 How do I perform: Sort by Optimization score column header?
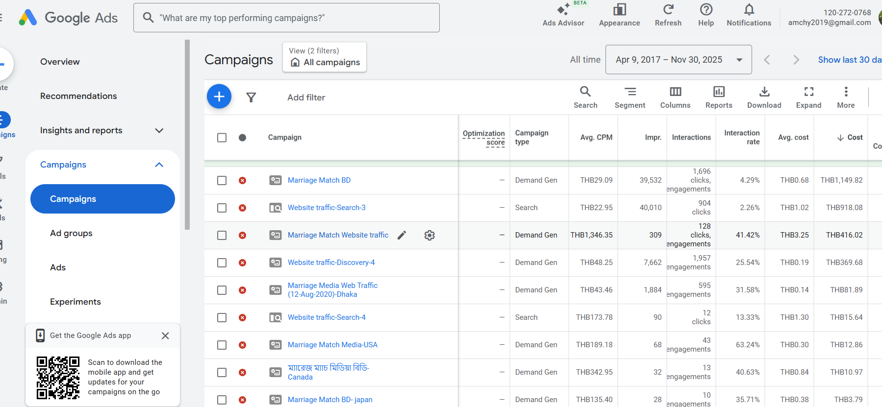483,138
